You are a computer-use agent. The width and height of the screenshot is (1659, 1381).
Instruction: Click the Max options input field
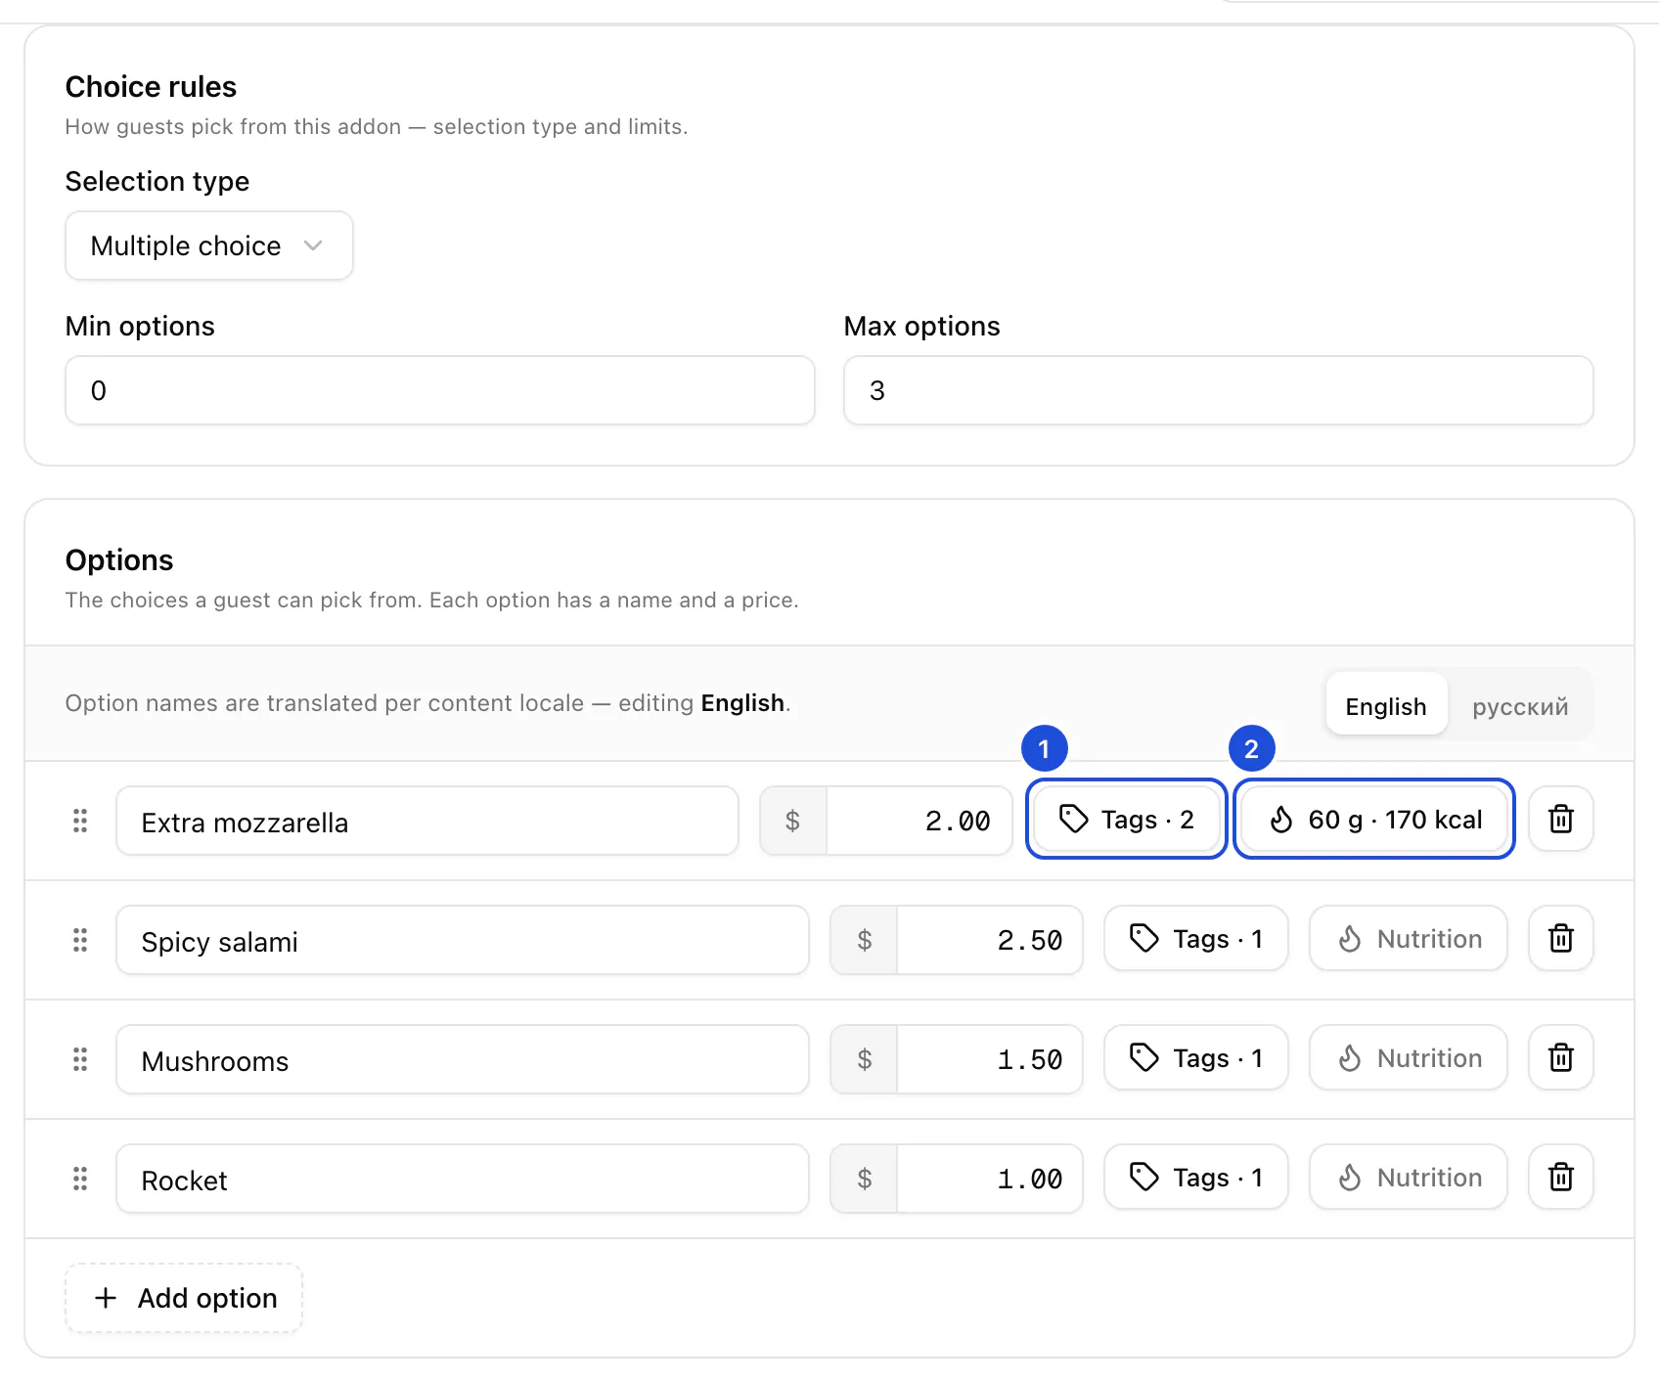1219,390
